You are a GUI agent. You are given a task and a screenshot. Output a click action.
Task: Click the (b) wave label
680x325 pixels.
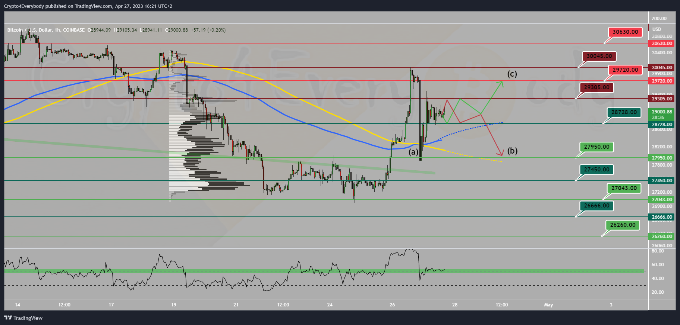pyautogui.click(x=512, y=151)
